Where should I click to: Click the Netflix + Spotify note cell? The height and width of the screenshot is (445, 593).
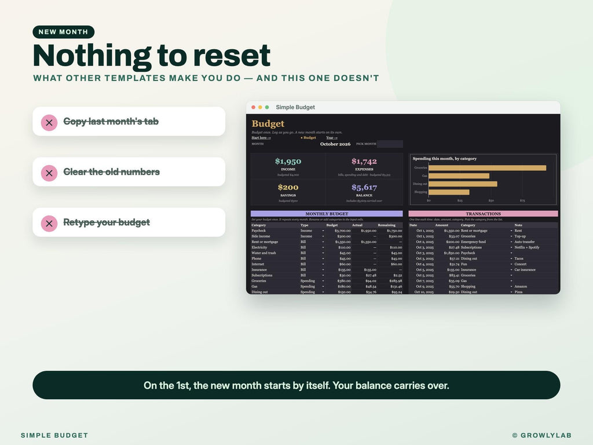(x=527, y=247)
